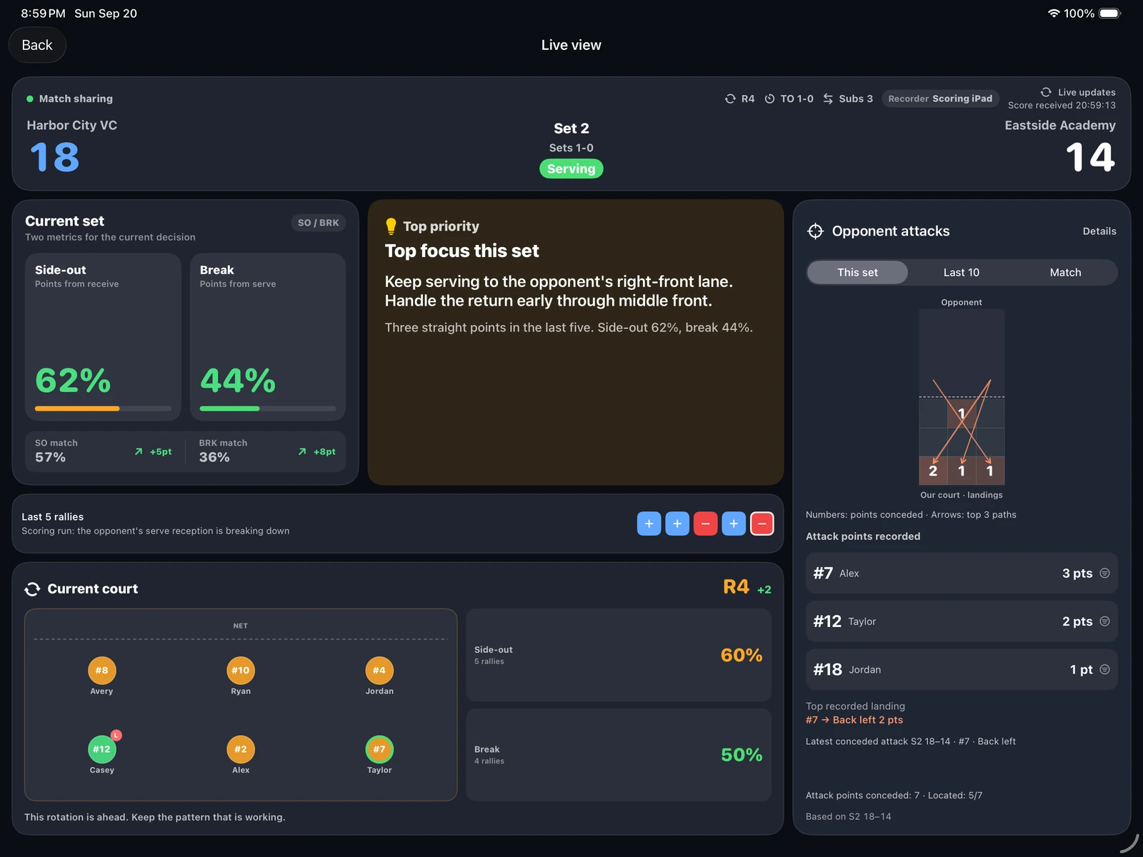This screenshot has height=857, width=1143.
Task: Switch attacks view to Last 10
Action: coord(962,272)
